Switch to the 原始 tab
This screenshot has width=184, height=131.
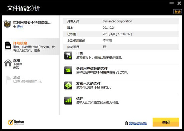[30, 64]
